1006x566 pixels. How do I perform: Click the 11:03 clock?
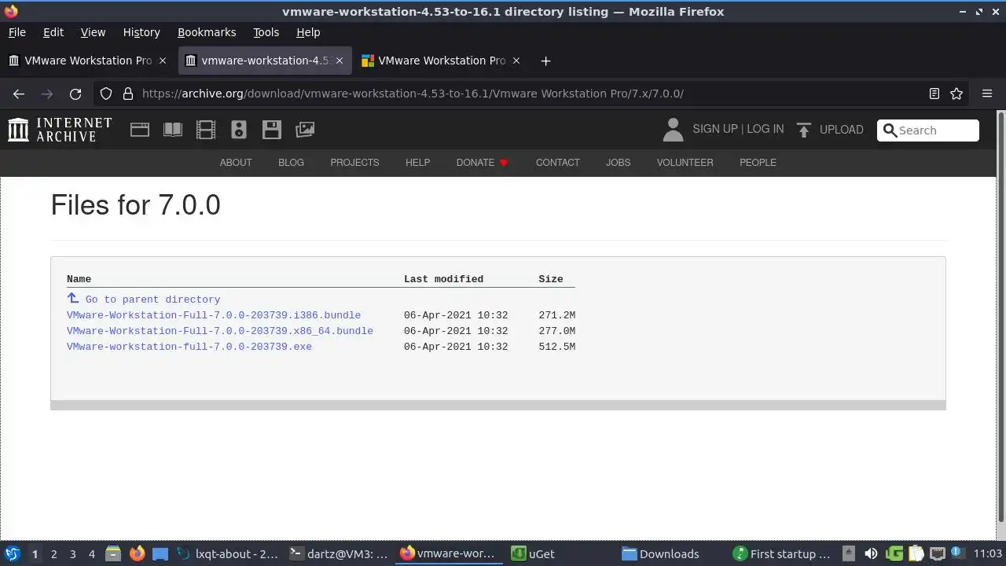tap(988, 554)
